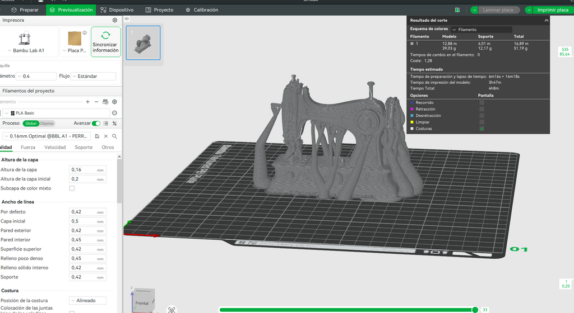Viewport: 574px width, 313px height.
Task: Switch to the Calibración tab
Action: click(x=202, y=10)
